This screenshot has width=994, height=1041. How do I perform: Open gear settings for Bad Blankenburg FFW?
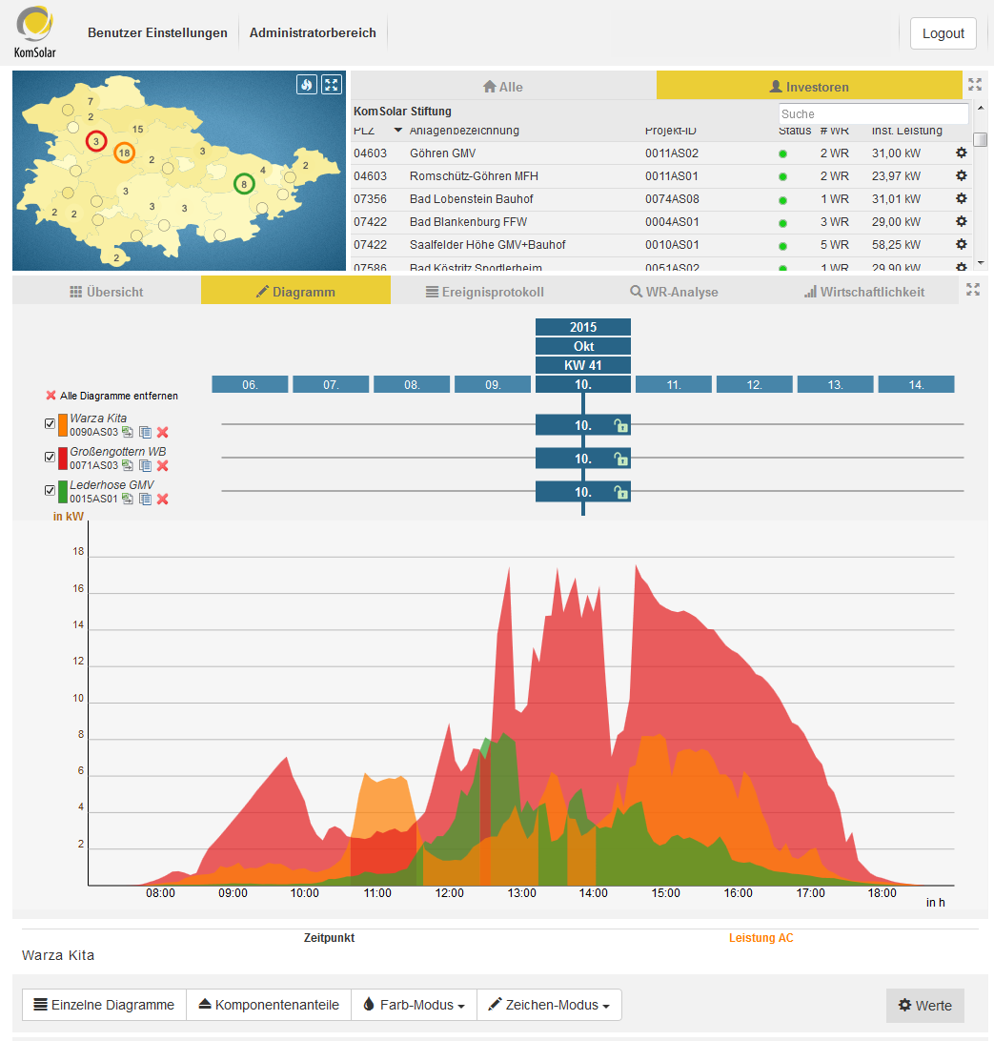click(961, 221)
